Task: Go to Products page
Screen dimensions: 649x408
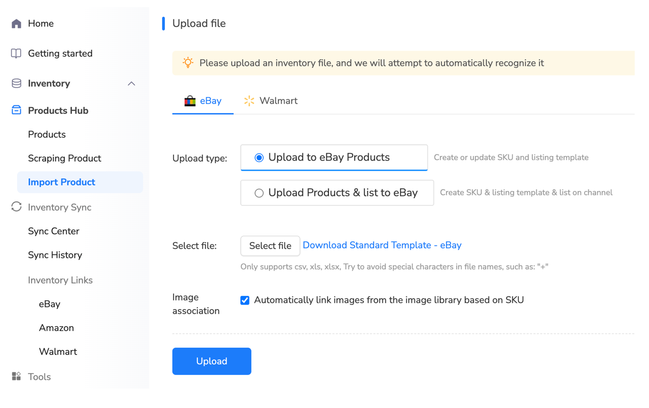Action: click(x=47, y=135)
